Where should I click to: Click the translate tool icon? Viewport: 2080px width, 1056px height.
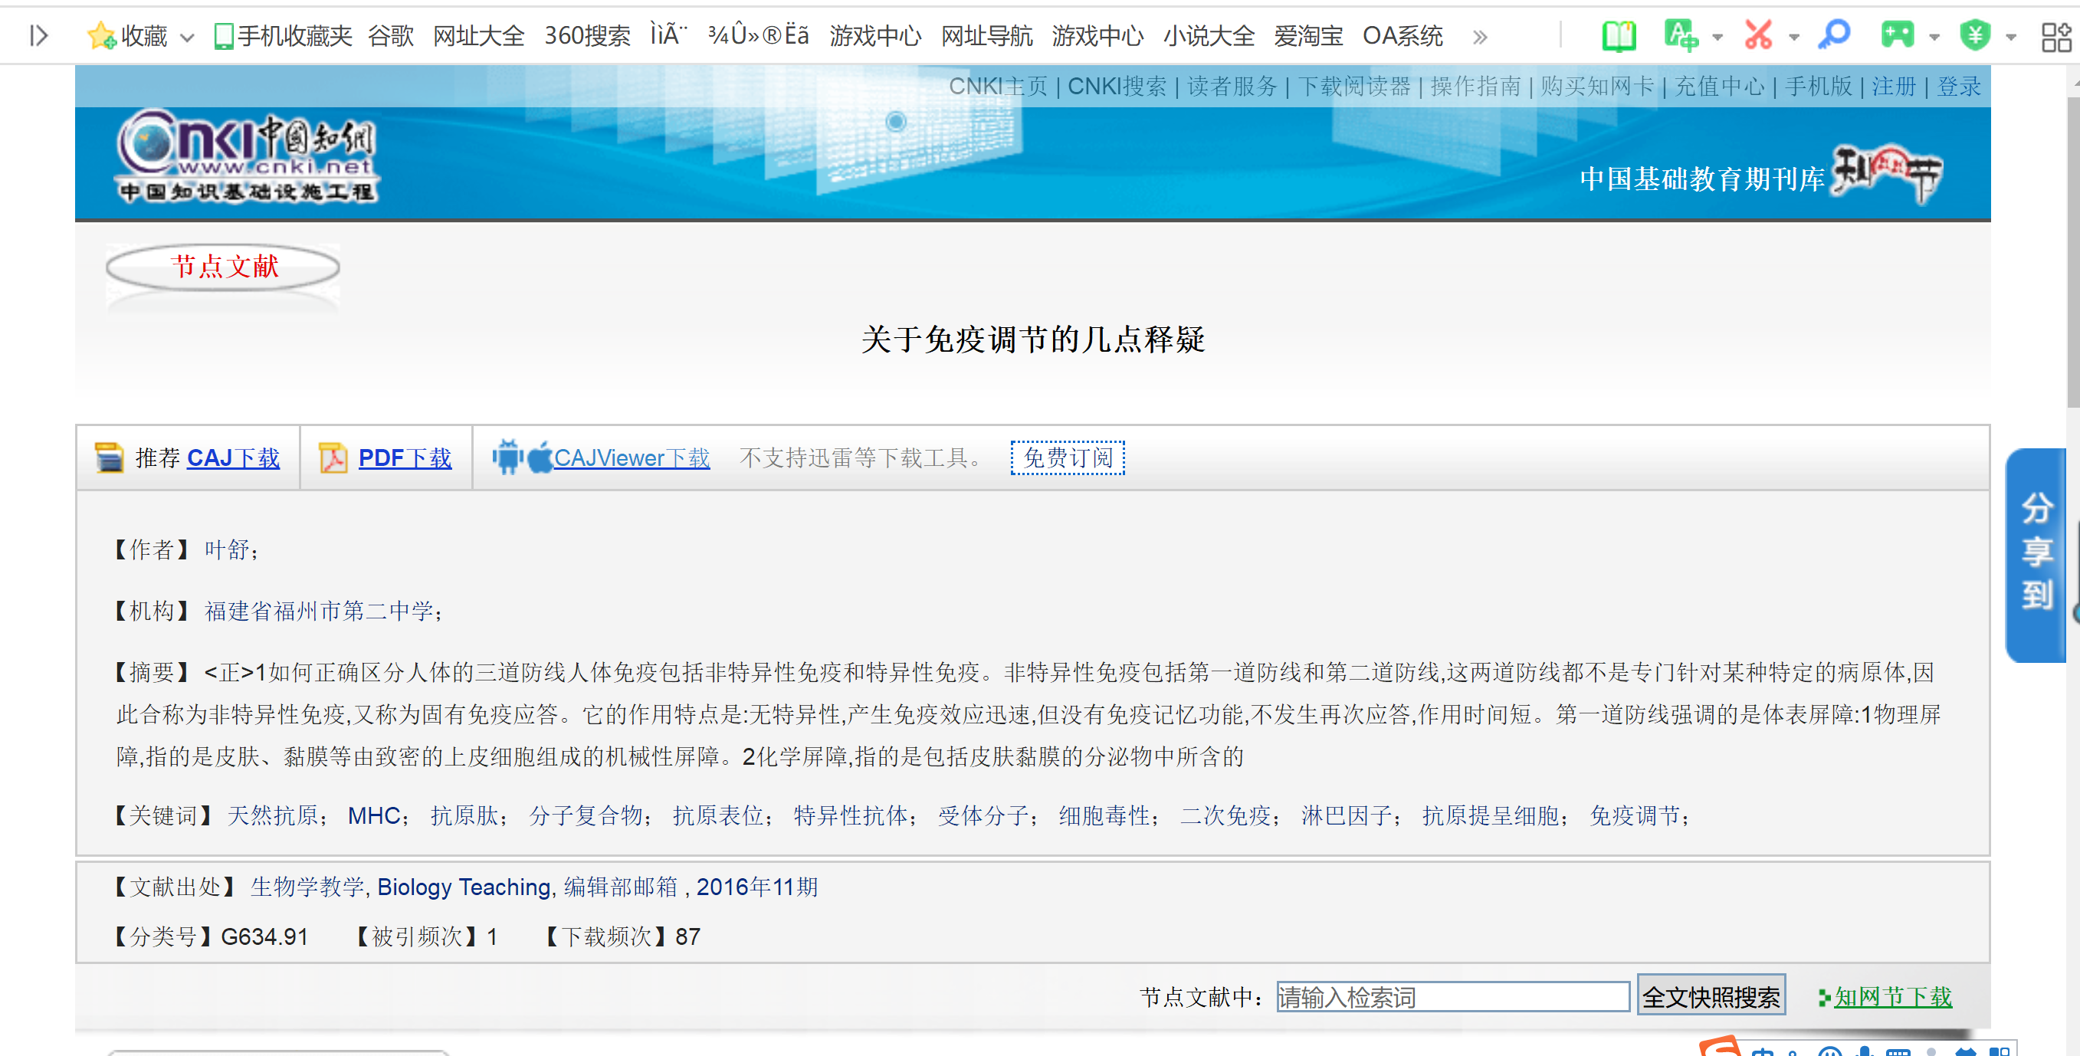(x=1681, y=35)
